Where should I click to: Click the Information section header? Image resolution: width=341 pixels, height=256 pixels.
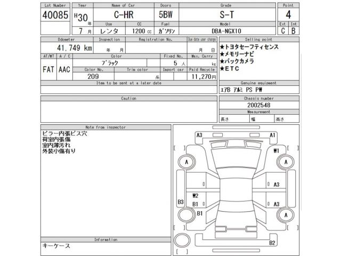106,239
